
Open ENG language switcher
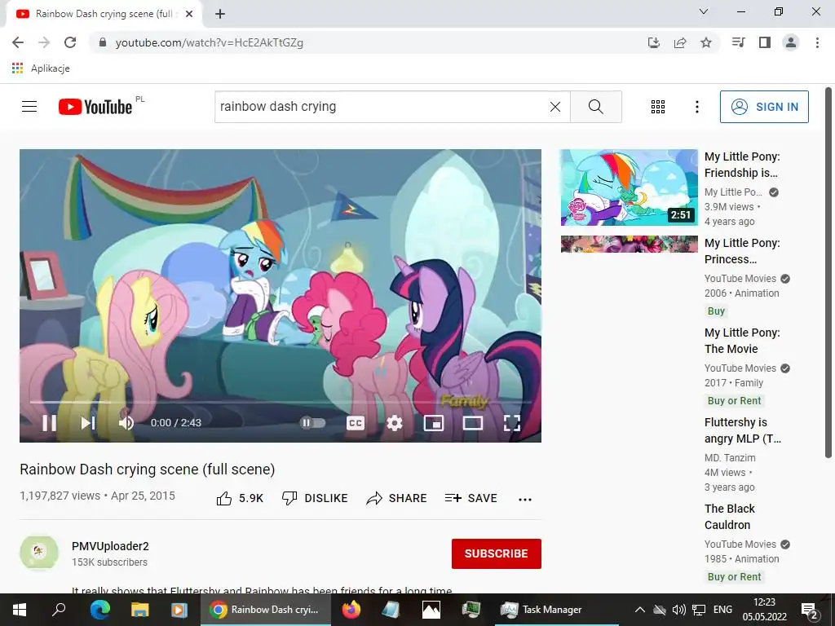click(x=722, y=610)
